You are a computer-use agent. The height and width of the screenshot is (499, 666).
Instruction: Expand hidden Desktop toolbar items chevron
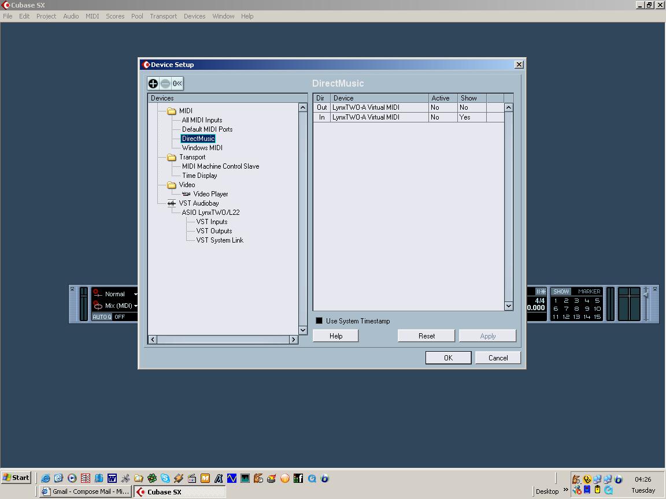tap(565, 490)
